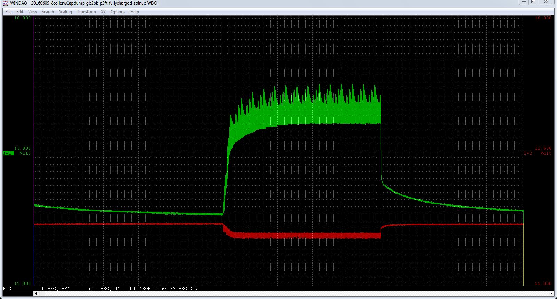Image resolution: width=557 pixels, height=299 pixels.
Task: Open the File menu
Action: (8, 12)
